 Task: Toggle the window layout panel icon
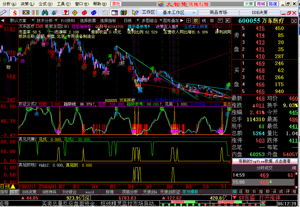pyautogui.click(x=115, y=13)
